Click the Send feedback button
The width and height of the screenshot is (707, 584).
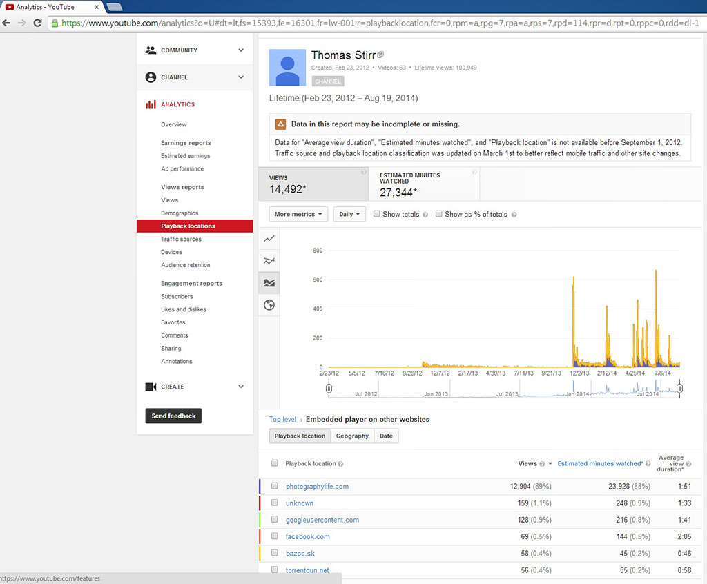pos(173,416)
